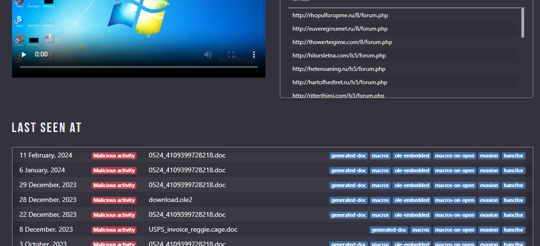Click the hartofhedtret.ru URL entry
The image size is (540, 246).
coord(340,82)
